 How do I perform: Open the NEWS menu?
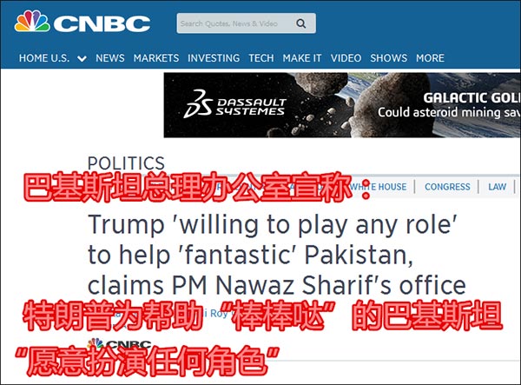(x=110, y=58)
